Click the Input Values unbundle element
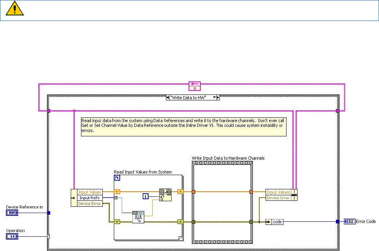 [89, 192]
